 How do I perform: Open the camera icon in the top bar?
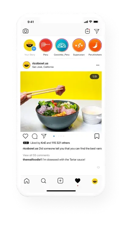(x=26, y=31)
